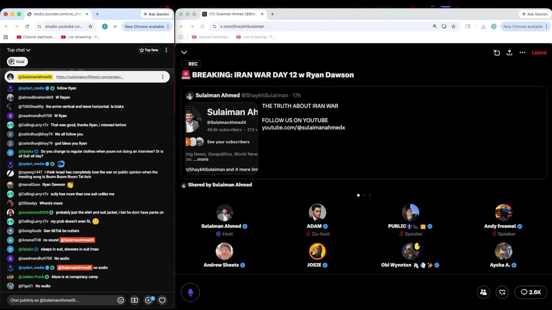Close the Sulaiman Ahmed X tab
The width and height of the screenshot is (552, 310).
coord(262,14)
